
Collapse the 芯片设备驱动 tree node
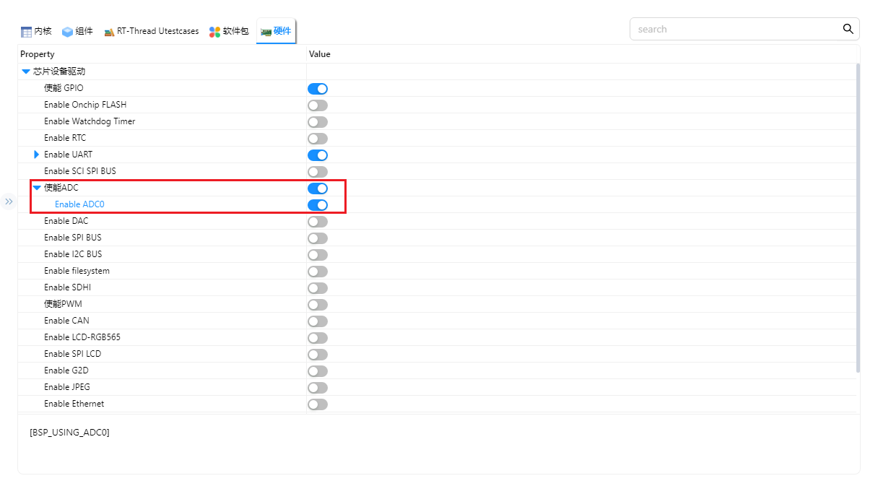26,71
